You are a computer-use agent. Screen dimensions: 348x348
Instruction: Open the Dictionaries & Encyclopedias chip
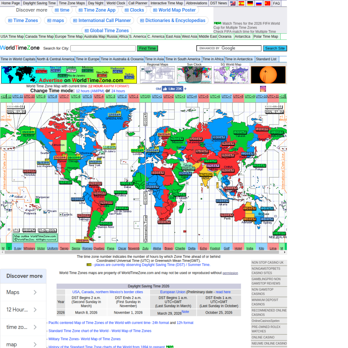point(172,20)
